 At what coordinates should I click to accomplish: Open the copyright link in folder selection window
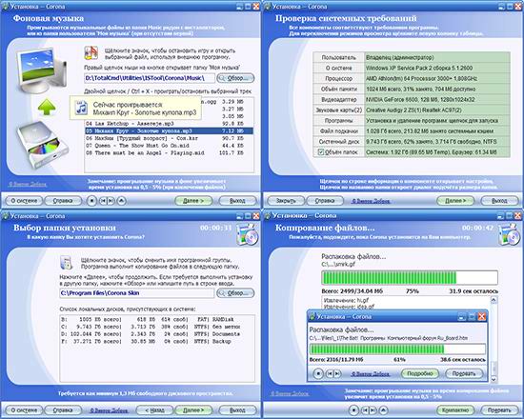click(109, 410)
